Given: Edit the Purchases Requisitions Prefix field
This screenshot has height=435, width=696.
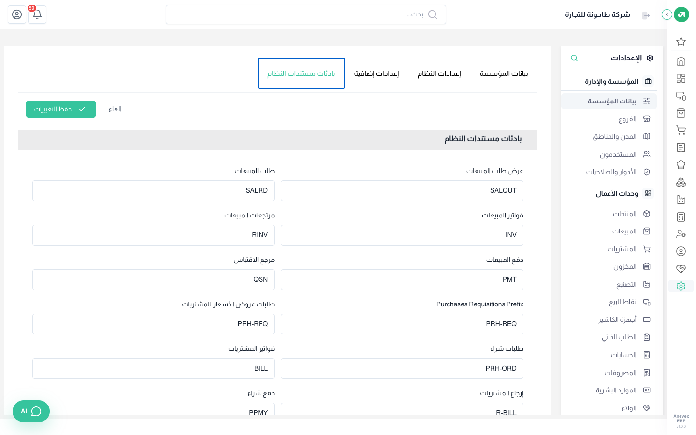Looking at the screenshot, I should (402, 324).
